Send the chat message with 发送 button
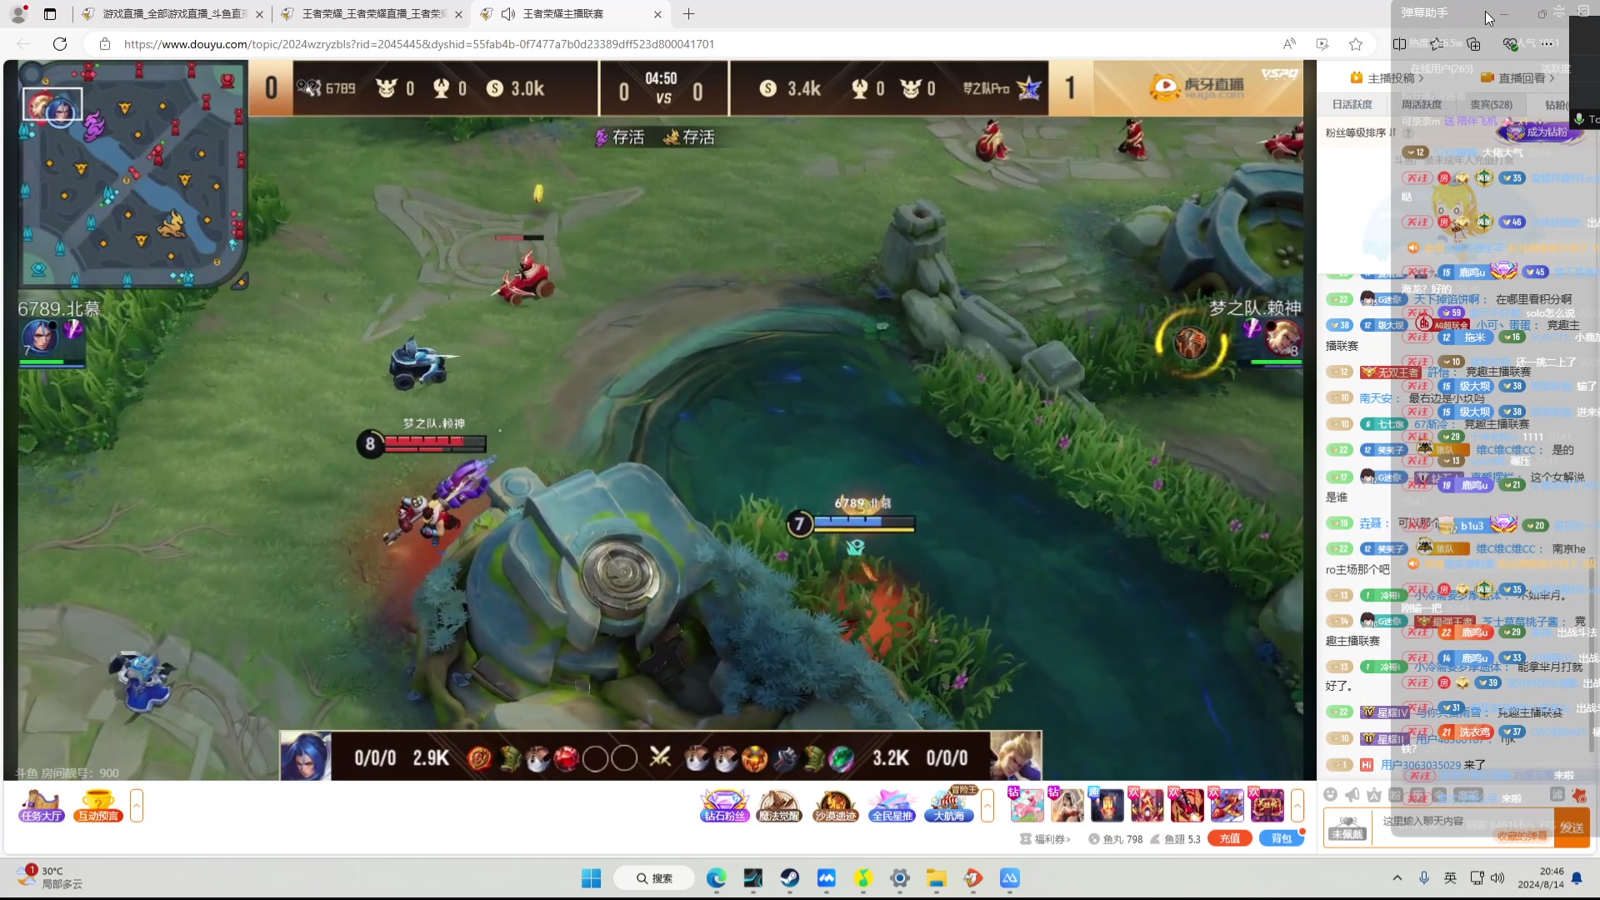1600x900 pixels. [1572, 827]
